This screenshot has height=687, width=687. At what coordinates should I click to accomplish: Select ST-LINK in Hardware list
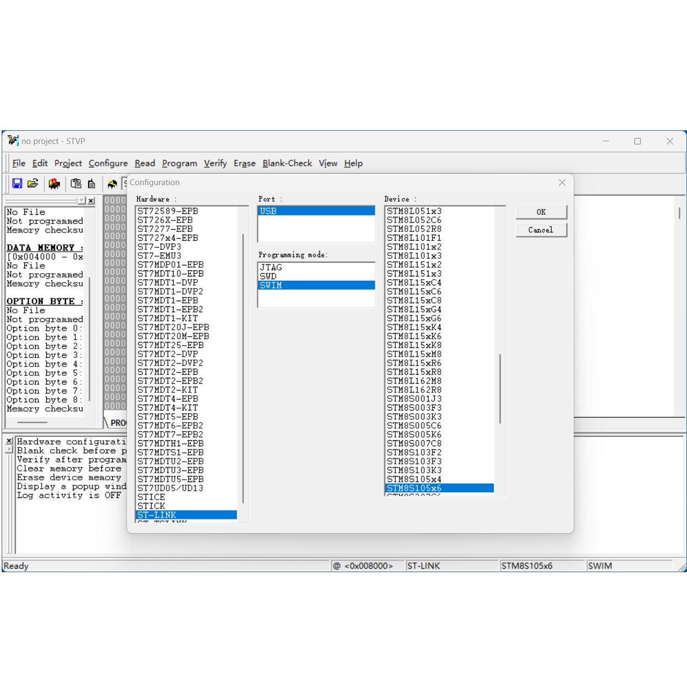coord(186,515)
